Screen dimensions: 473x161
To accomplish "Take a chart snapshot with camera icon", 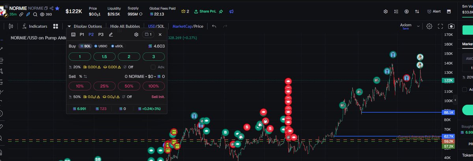I will click(x=451, y=26).
